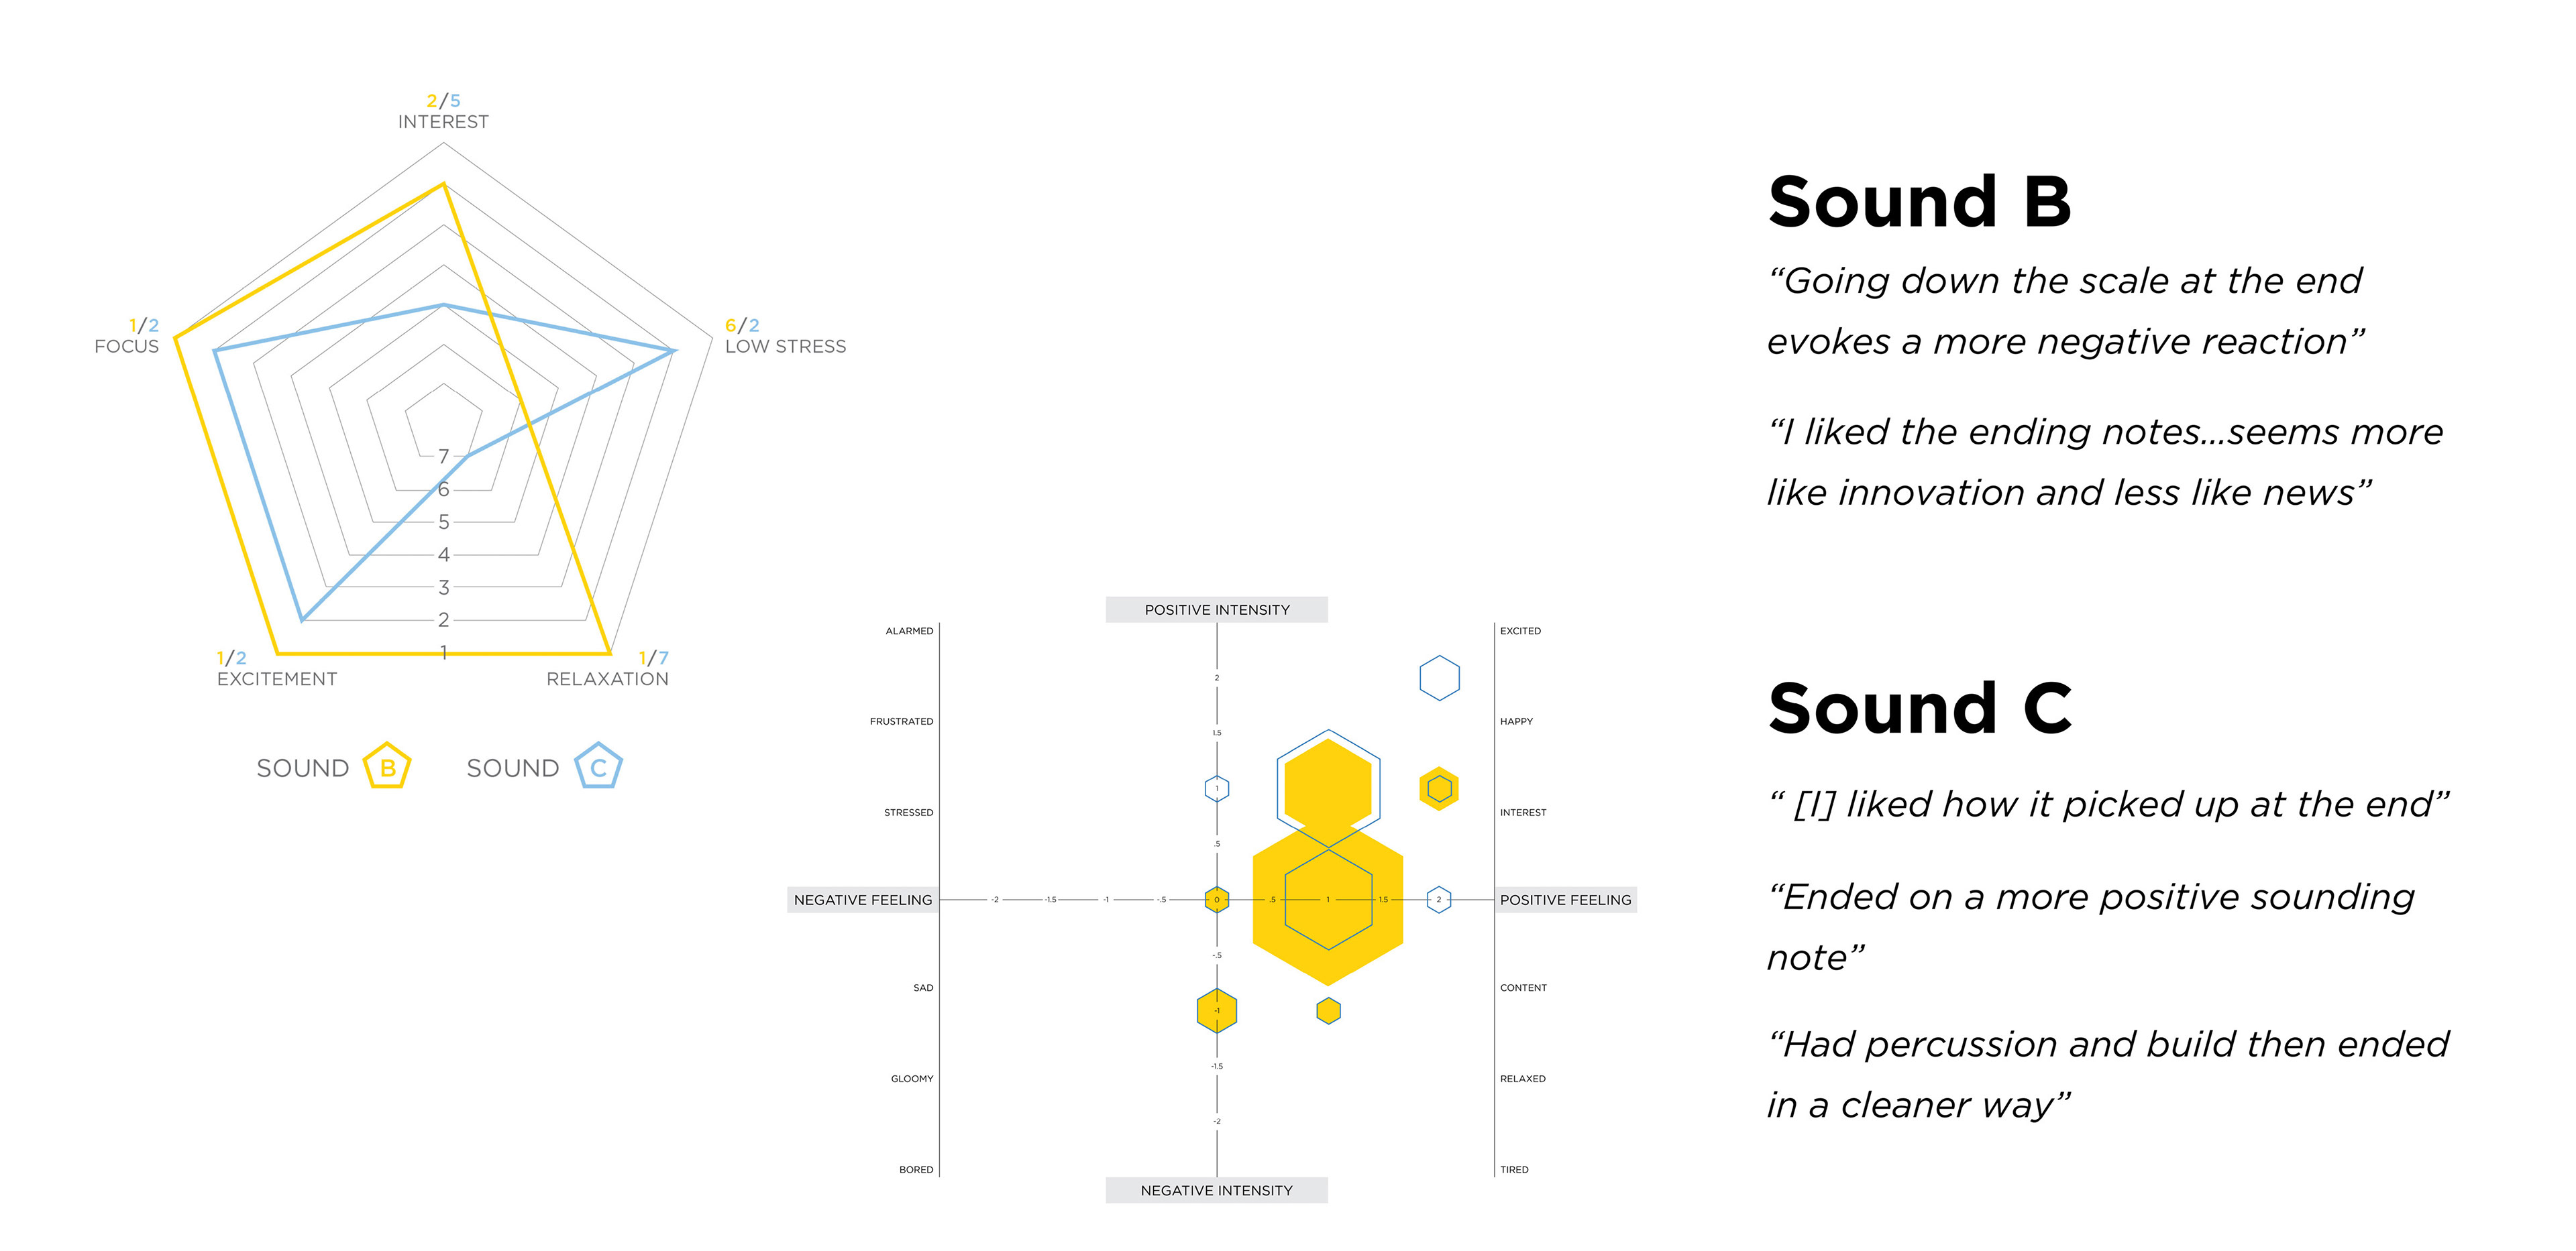Viewport: 2576px width, 1251px height.
Task: Click the blue Sound C pentagon icon
Action: (x=598, y=768)
